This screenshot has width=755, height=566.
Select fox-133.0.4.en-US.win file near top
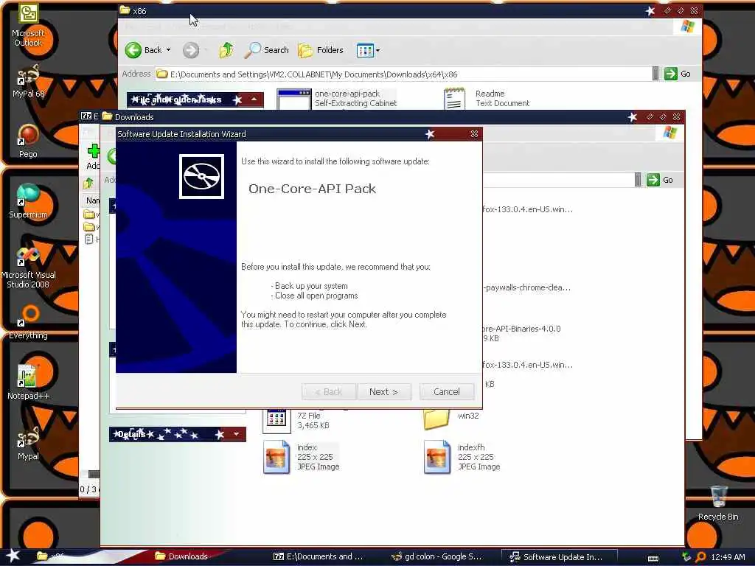click(x=527, y=209)
